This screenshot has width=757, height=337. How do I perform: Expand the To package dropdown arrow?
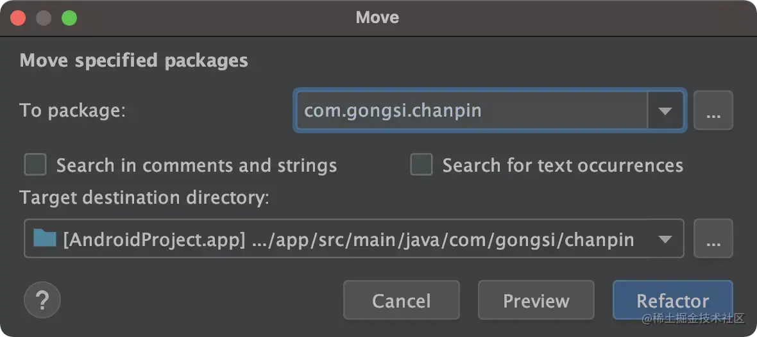[665, 111]
